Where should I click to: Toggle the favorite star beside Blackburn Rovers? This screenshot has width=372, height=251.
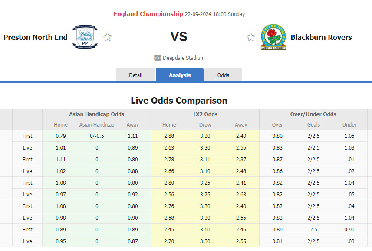(250, 37)
